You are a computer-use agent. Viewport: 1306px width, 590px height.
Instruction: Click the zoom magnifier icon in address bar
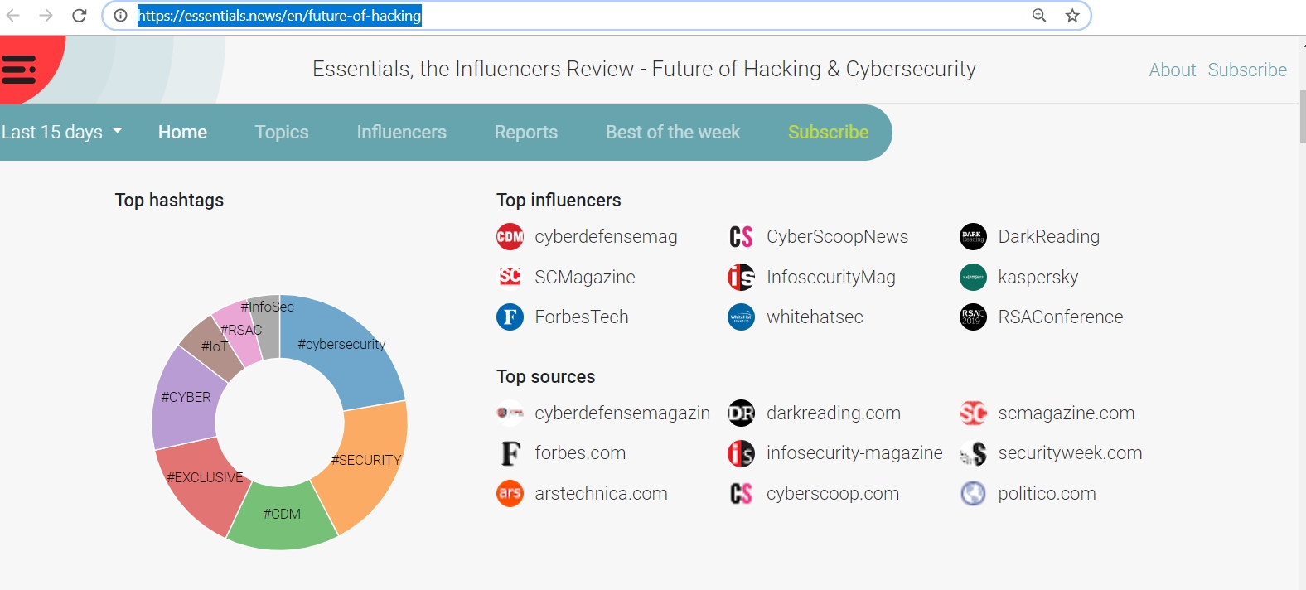(1039, 16)
